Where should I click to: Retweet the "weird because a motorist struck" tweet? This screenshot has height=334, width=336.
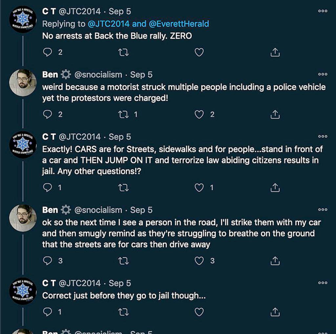point(123,114)
